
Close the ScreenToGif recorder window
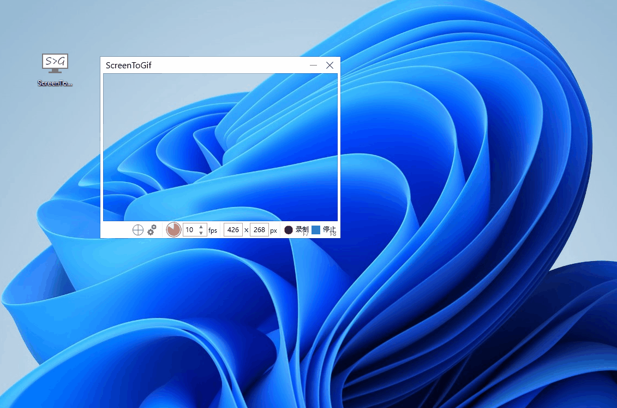coord(330,66)
